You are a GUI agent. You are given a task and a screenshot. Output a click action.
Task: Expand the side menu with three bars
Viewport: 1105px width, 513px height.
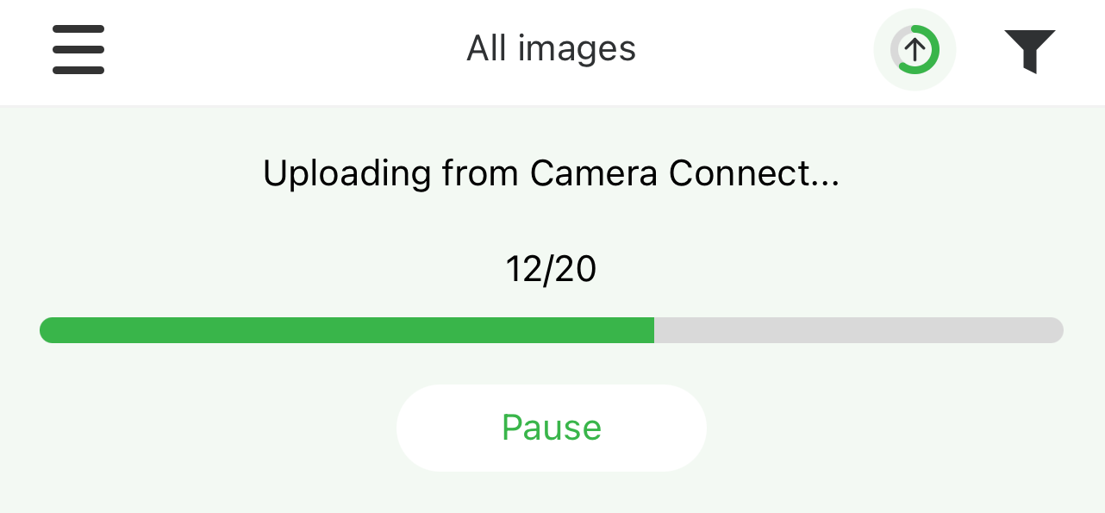pos(78,49)
